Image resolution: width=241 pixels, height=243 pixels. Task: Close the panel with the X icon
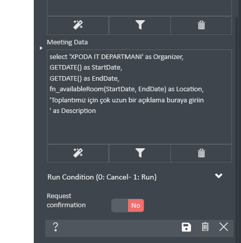coord(224,227)
